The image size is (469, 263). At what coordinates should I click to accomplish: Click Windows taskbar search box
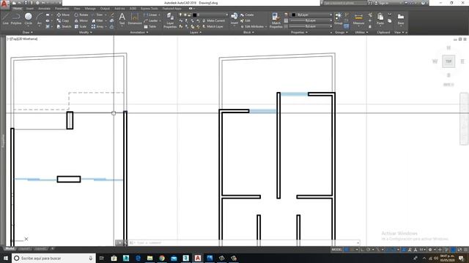click(53, 258)
